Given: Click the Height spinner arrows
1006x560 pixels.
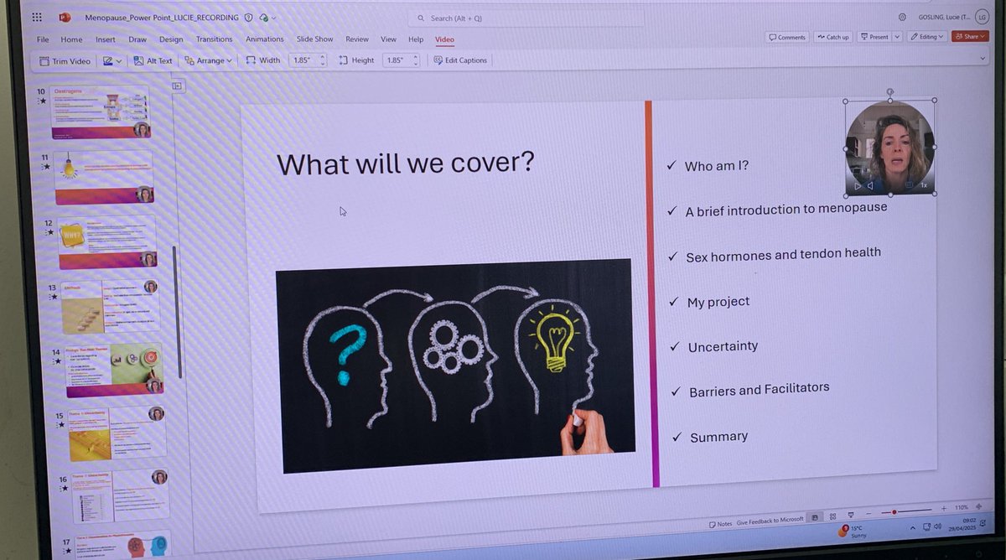Looking at the screenshot, I should 416,60.
